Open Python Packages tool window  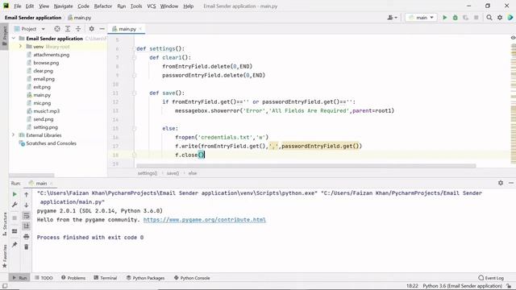[x=145, y=278]
